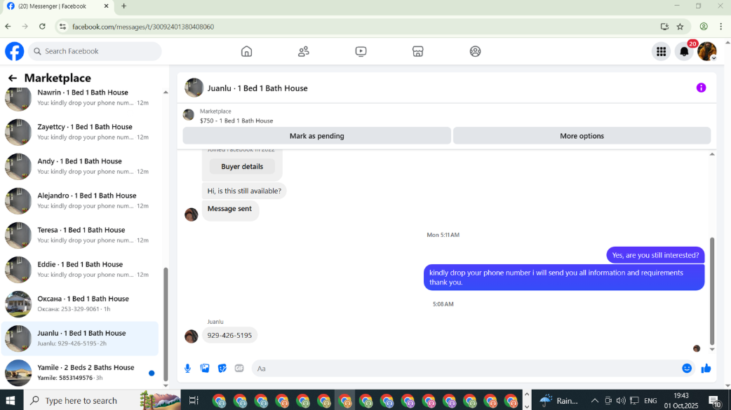Click the ENG language indicator
Image resolution: width=731 pixels, height=410 pixels.
[x=650, y=400]
